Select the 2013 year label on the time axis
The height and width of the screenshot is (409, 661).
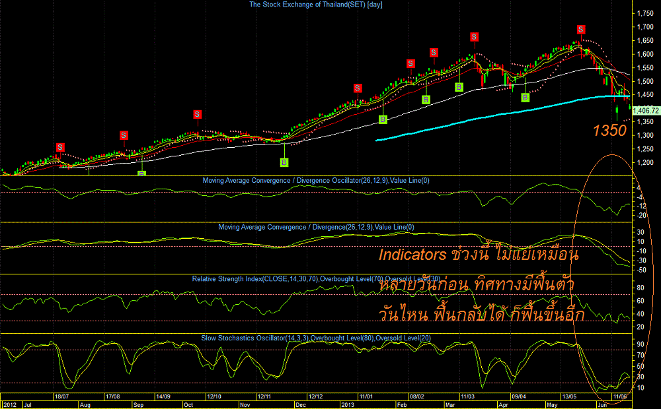348,405
